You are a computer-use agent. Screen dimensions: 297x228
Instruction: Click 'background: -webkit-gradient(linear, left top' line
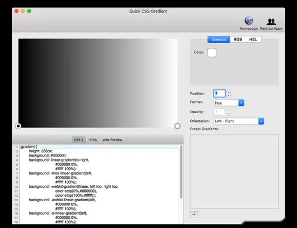click(73, 186)
